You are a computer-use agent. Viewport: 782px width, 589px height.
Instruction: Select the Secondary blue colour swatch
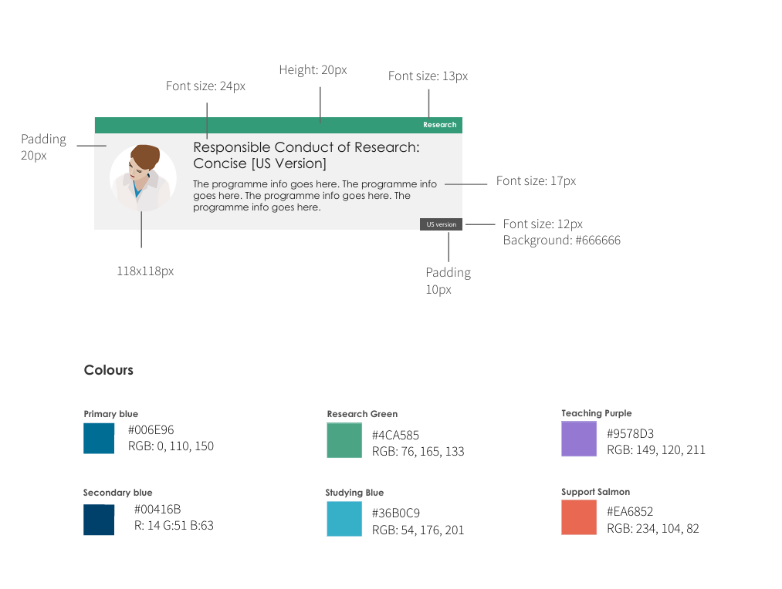[99, 519]
